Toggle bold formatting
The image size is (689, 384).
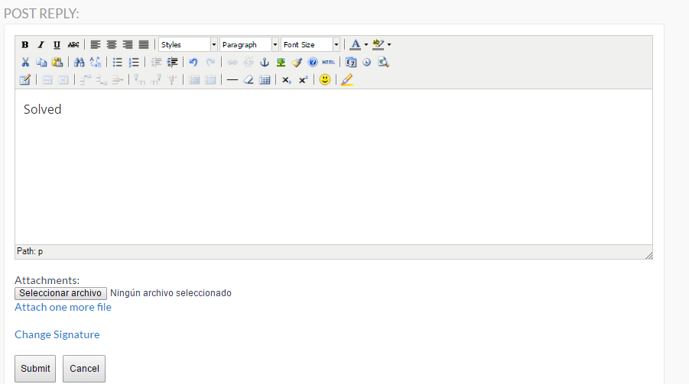click(x=25, y=45)
